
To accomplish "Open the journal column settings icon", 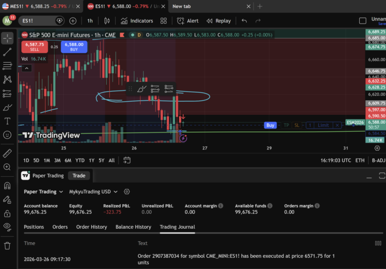I will pos(378,243).
